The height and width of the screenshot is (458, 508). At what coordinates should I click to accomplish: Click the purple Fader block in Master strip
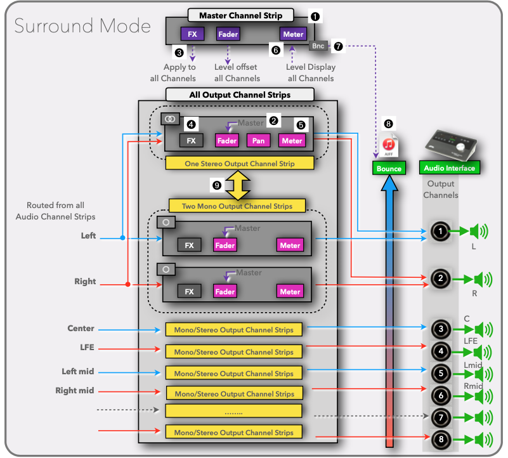pos(227,34)
